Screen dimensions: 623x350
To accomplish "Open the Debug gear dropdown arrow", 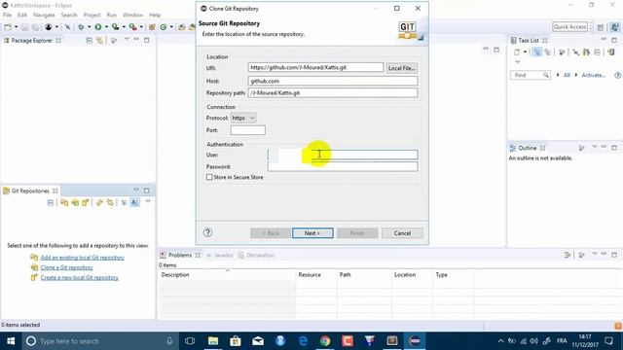I will [x=89, y=27].
